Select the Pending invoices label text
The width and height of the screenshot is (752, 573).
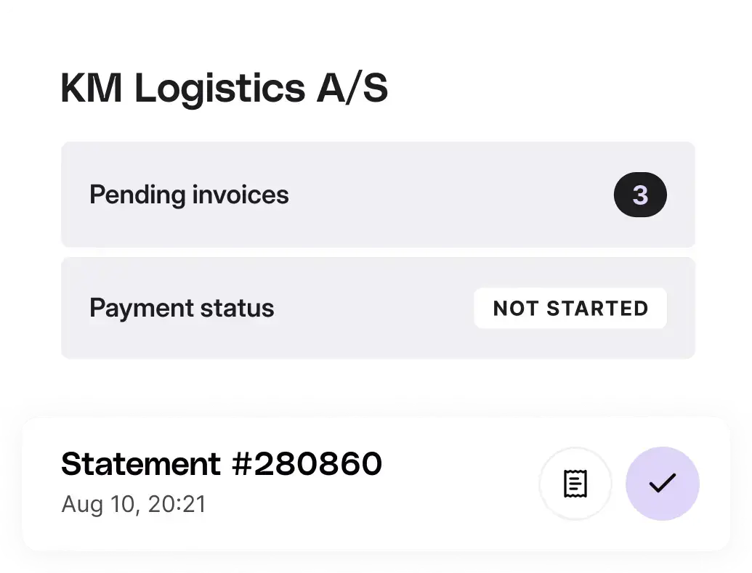point(189,195)
